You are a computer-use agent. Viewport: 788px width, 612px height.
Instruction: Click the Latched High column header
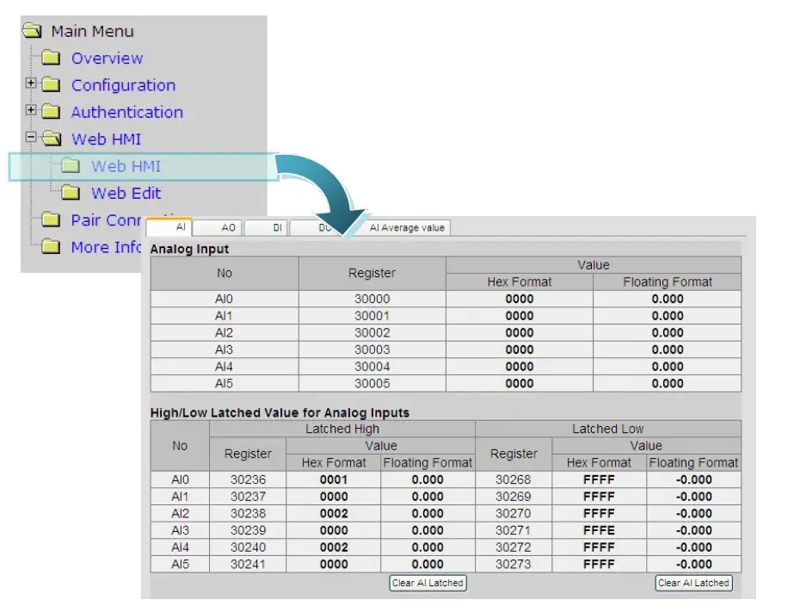pyautogui.click(x=342, y=429)
